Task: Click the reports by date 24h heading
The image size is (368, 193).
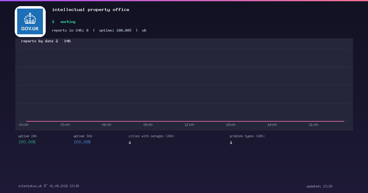Action: tap(46, 41)
